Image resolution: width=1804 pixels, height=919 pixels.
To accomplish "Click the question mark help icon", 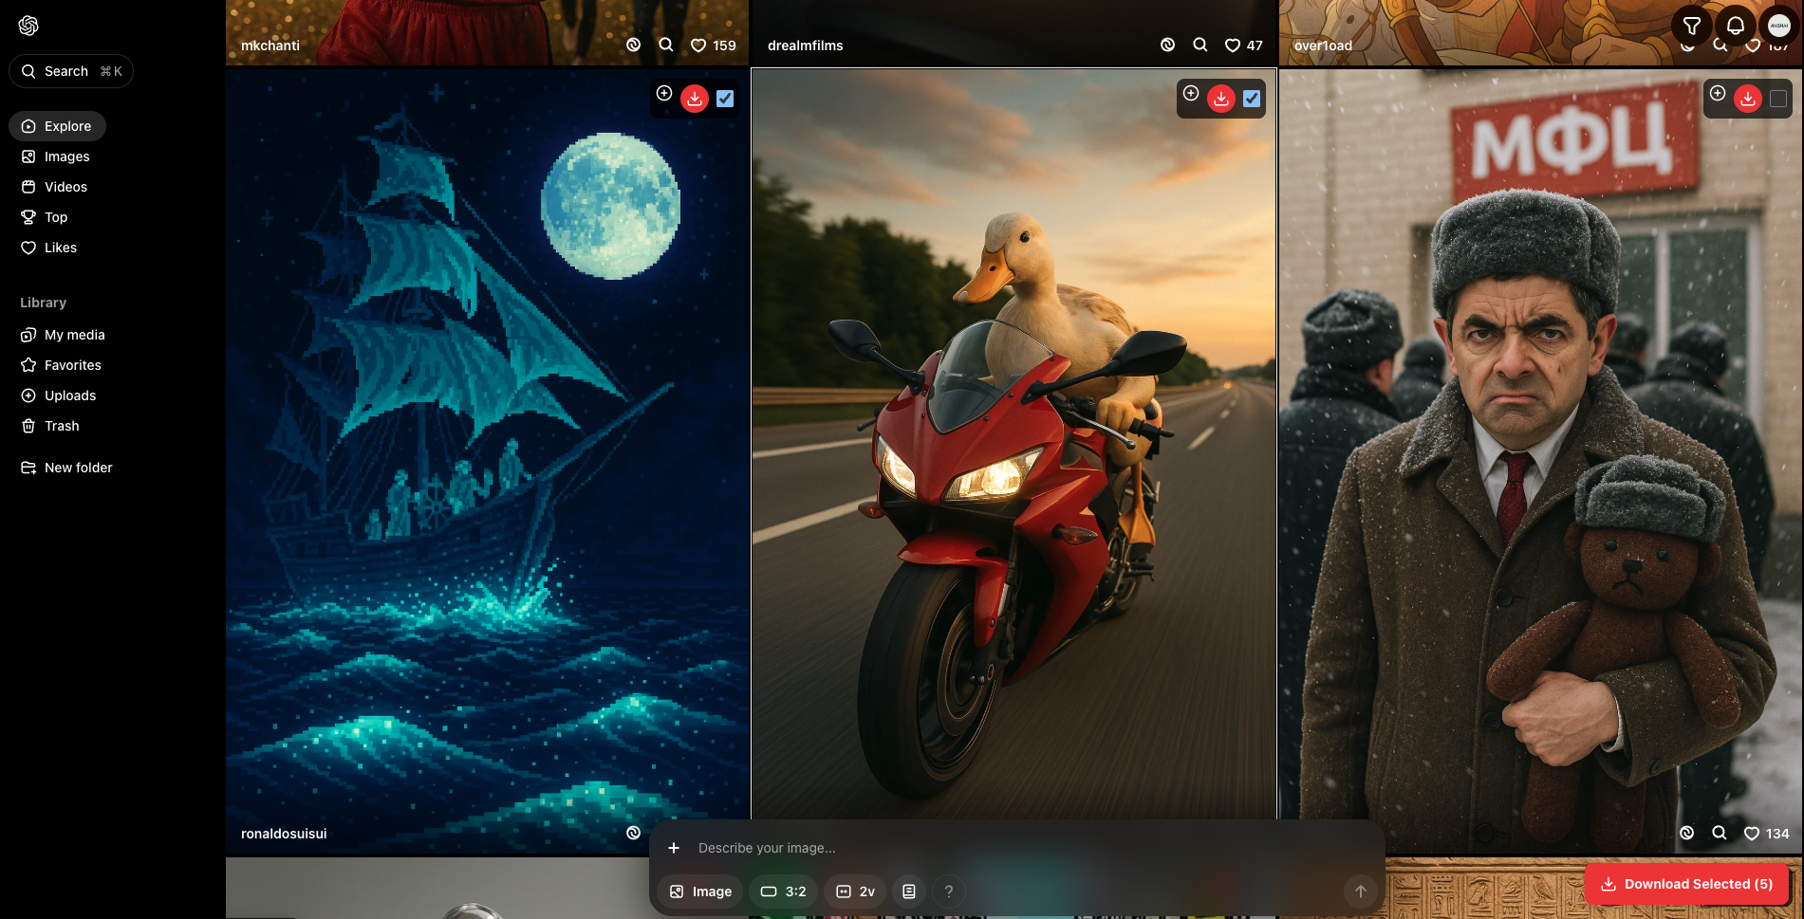I will (948, 891).
